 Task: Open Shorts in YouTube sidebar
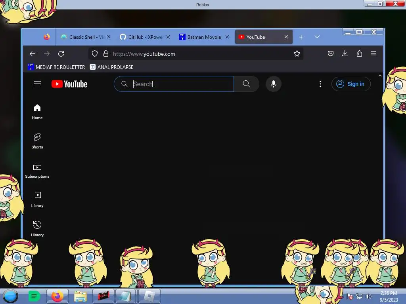pyautogui.click(x=37, y=141)
